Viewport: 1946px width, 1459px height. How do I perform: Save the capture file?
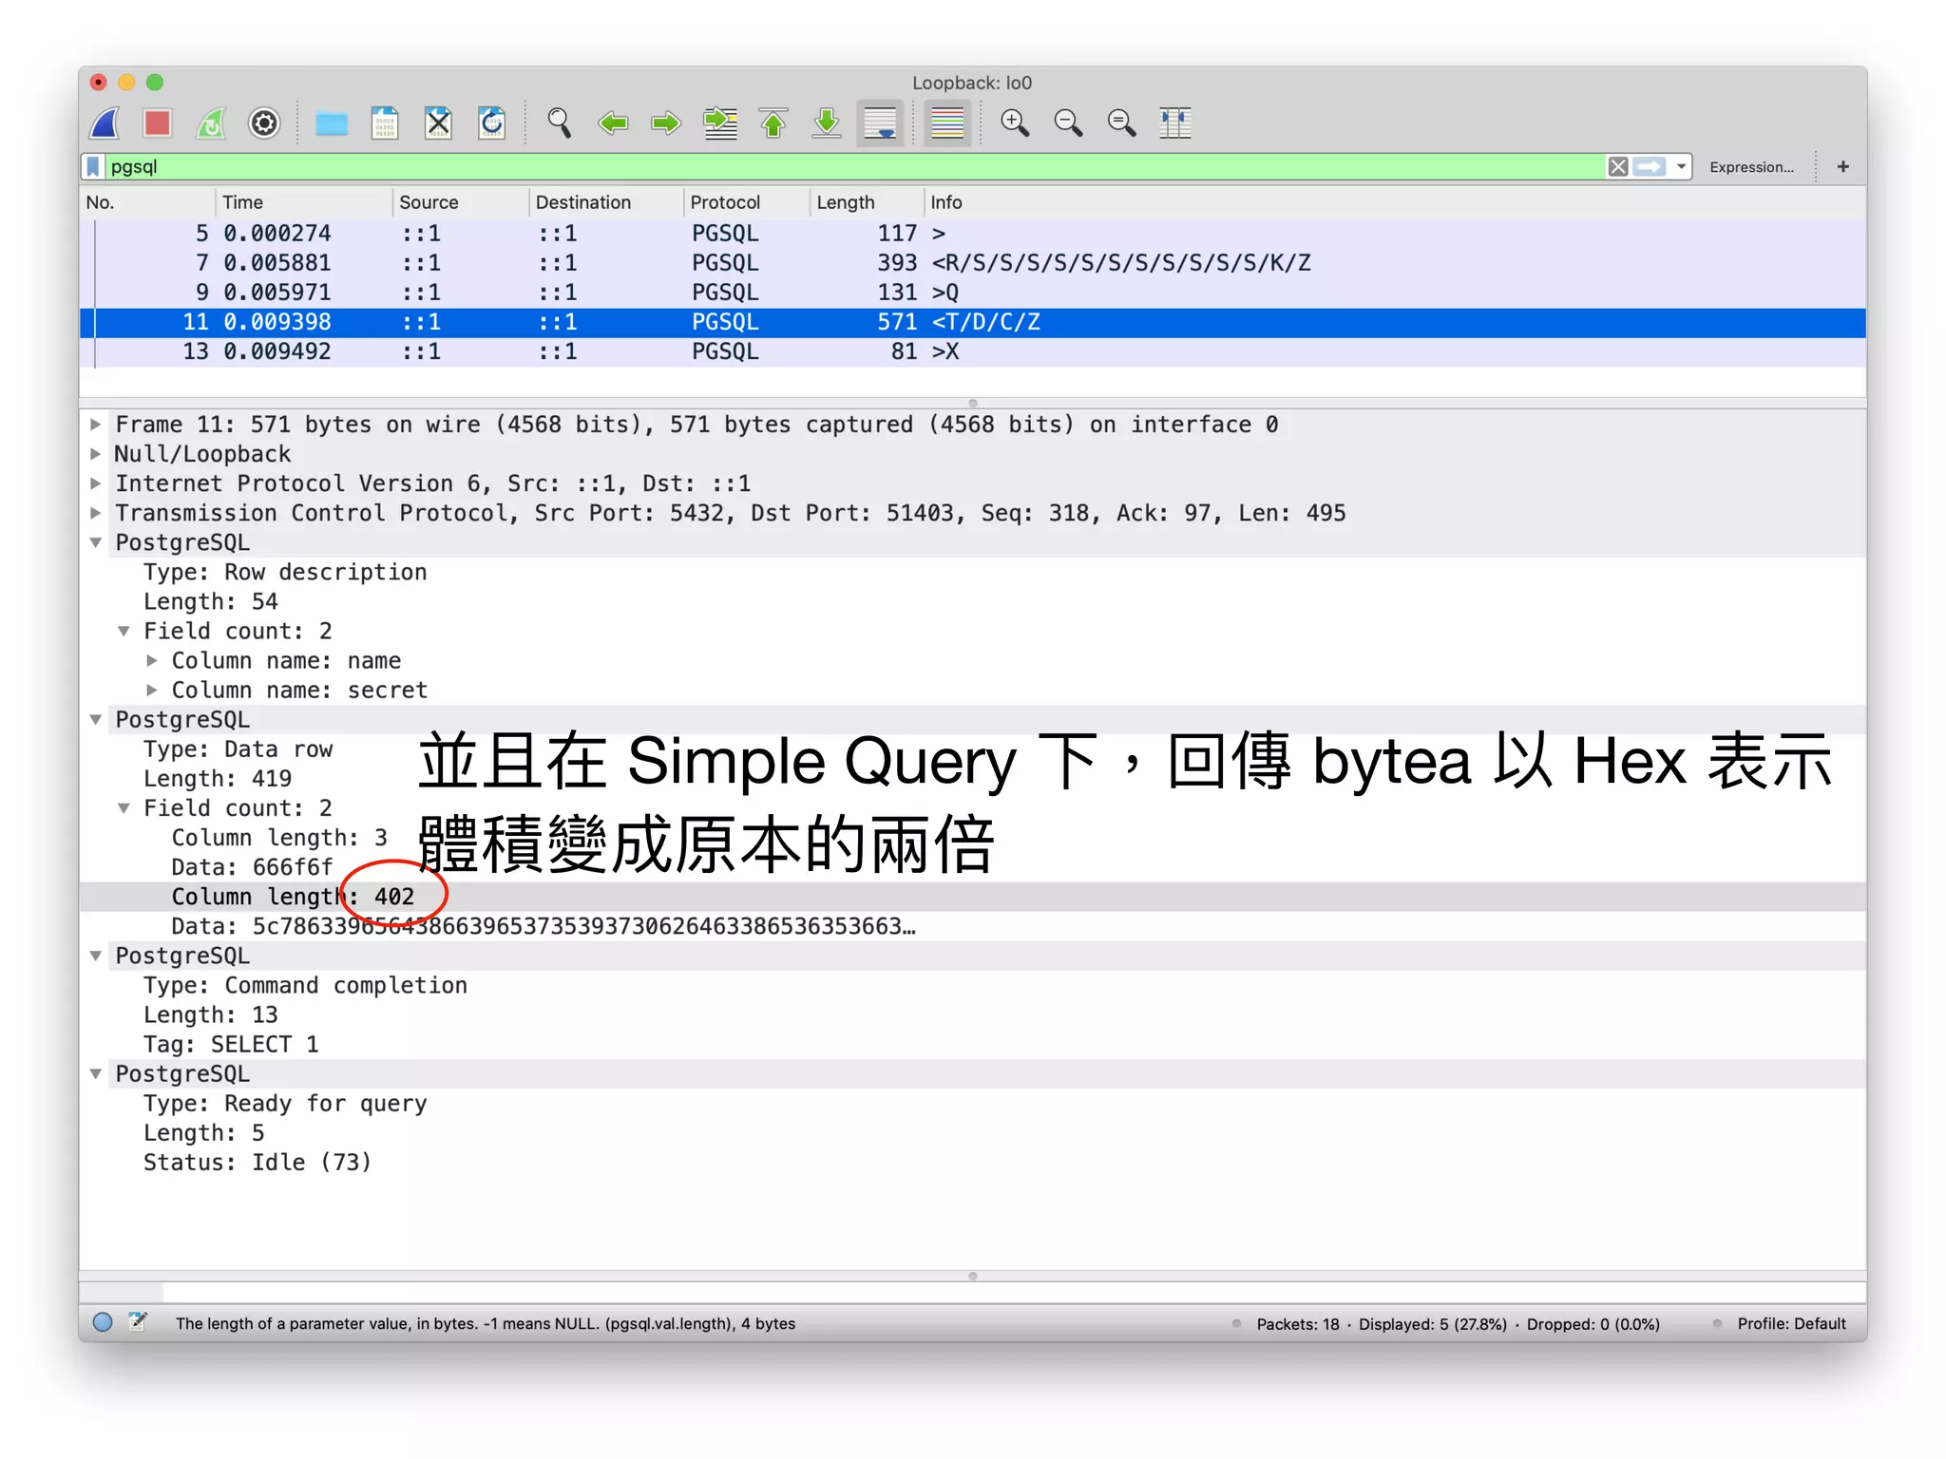click(x=385, y=123)
